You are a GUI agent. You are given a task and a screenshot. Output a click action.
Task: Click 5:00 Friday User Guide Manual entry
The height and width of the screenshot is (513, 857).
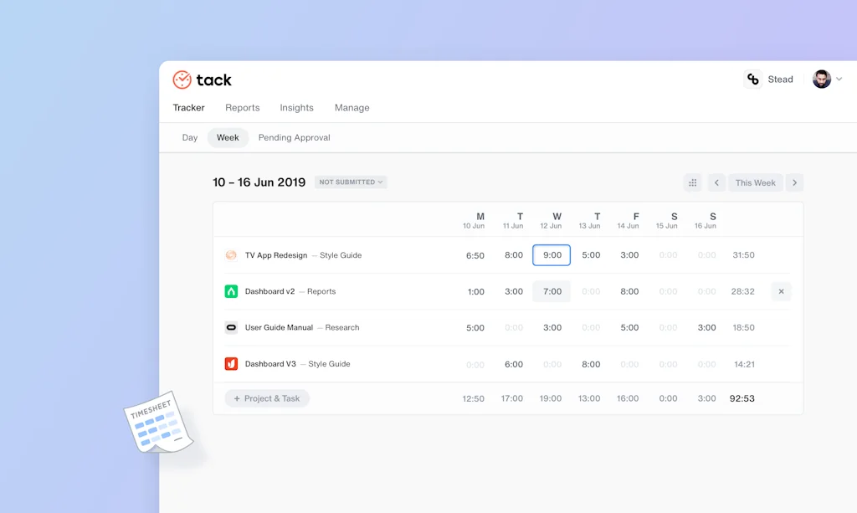click(x=629, y=328)
